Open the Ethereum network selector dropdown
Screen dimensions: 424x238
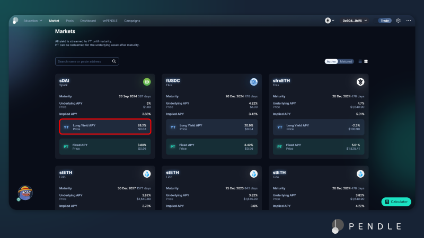330,21
